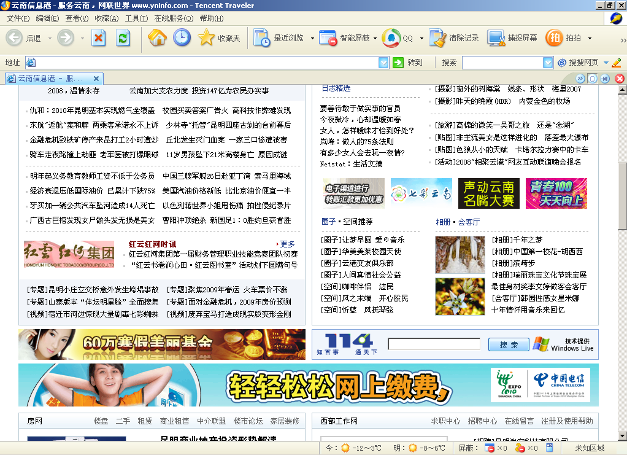627x455 pixels.
Task: Open browsing history with the clock icon
Action: (182, 38)
